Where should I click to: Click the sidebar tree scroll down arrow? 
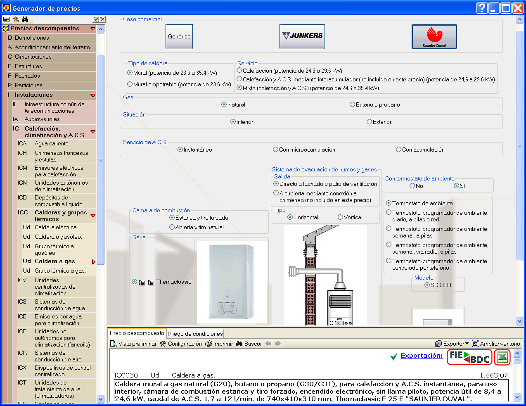point(101,399)
